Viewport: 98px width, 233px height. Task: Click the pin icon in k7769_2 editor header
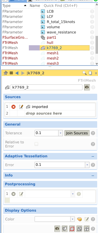[x=5, y=73]
